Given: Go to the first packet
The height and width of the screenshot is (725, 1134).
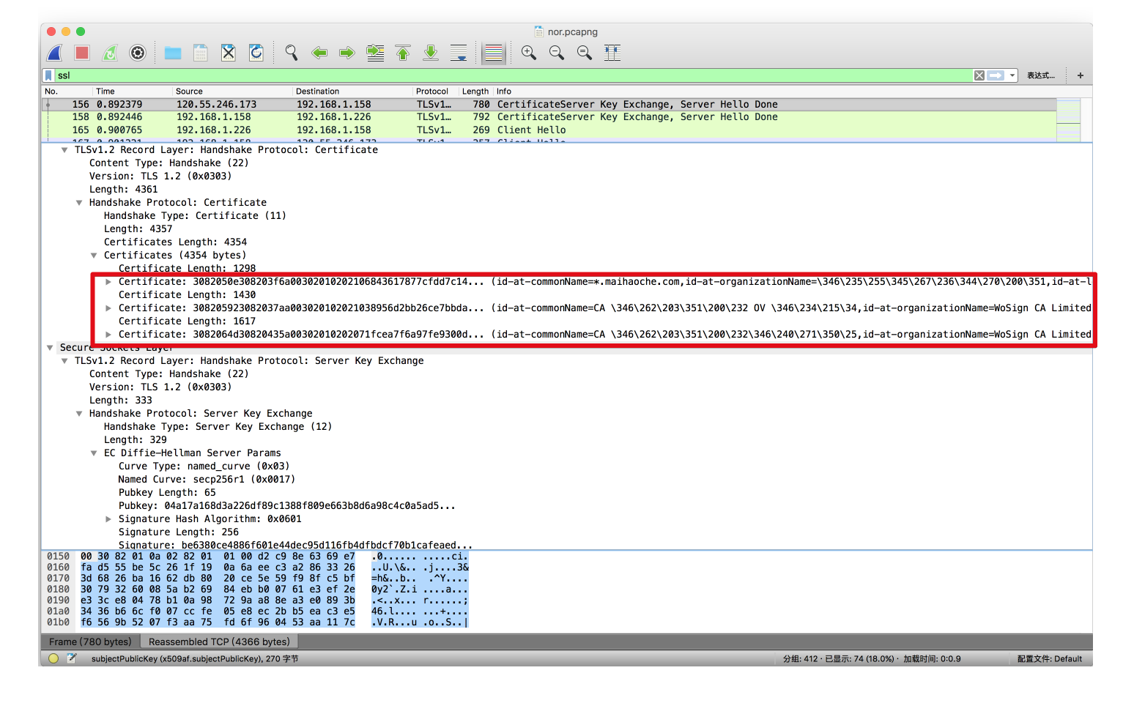Looking at the screenshot, I should coord(403,53).
